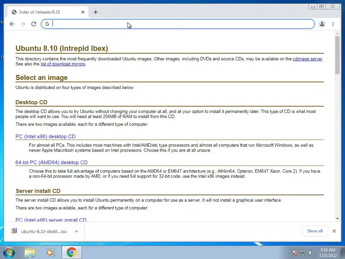Select the Index of /releases/8.10 tab
This screenshot has width=345, height=259.
click(x=48, y=12)
